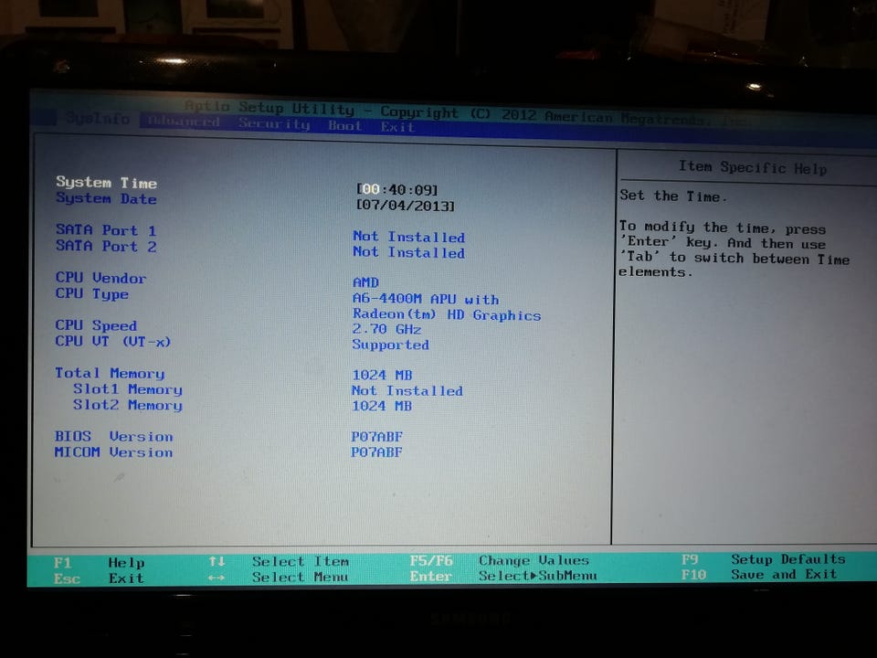Viewport: 877px width, 658px height.
Task: Open the SysInfo tab
Action: [x=98, y=118]
